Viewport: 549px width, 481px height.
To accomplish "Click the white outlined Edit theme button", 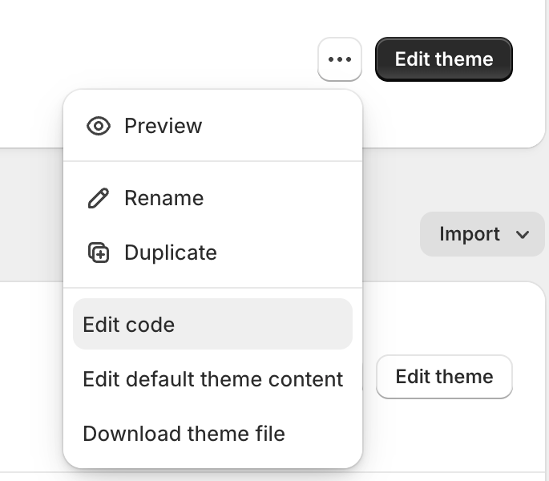I will [x=444, y=377].
